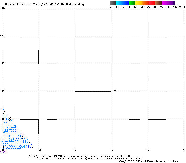Click the small island outline near -16 latitude
This screenshot has width=186, height=163.
point(115,91)
